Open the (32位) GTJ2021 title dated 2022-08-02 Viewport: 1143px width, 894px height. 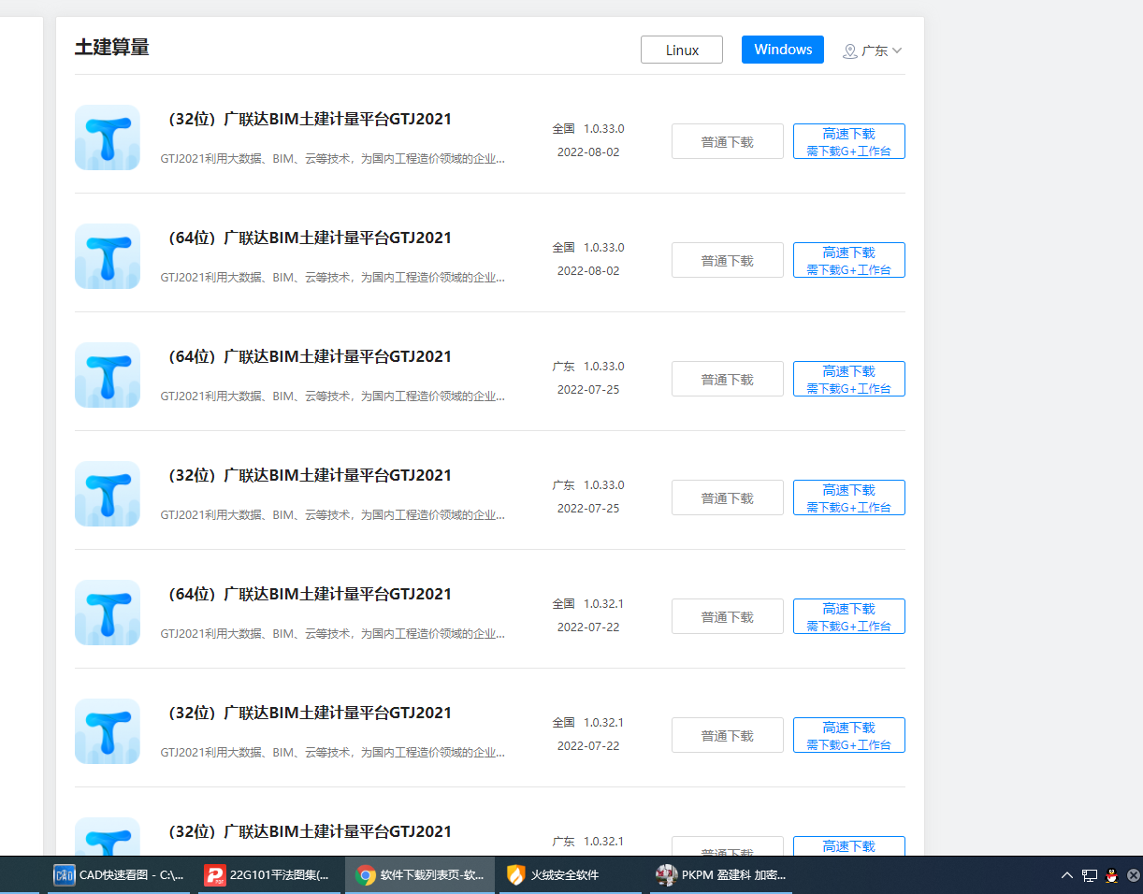[x=307, y=119]
